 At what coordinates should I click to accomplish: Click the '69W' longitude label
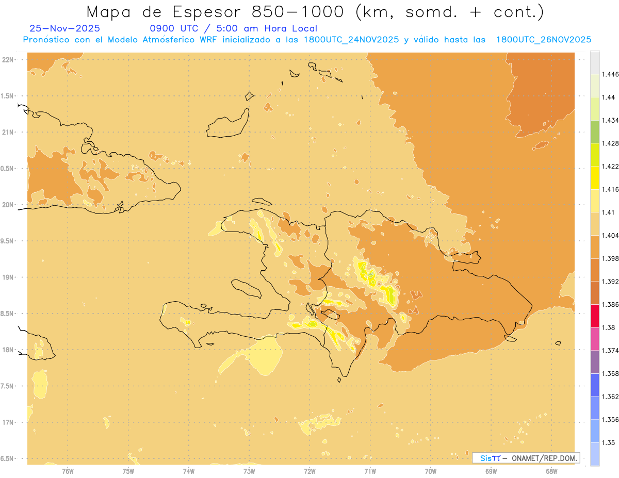coord(491,471)
